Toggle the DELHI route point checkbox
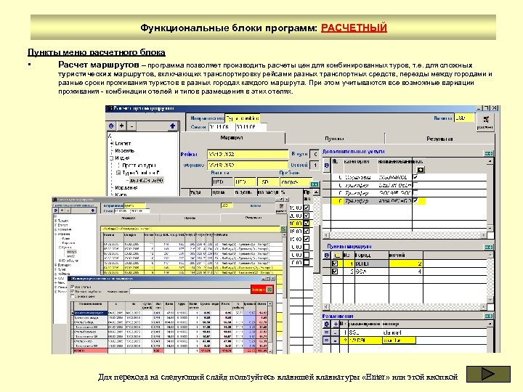Image resolution: width=523 pixels, height=392 pixels. pos(335,264)
